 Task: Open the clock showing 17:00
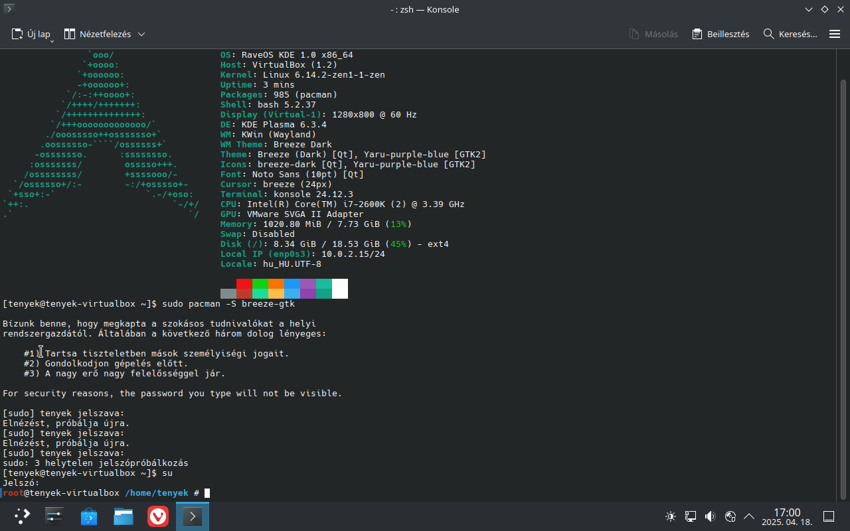[x=787, y=516]
